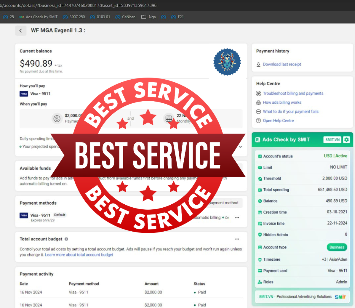This screenshot has height=308, width=355.
Task: Open the F21 bookmark
Action: tap(177, 17)
